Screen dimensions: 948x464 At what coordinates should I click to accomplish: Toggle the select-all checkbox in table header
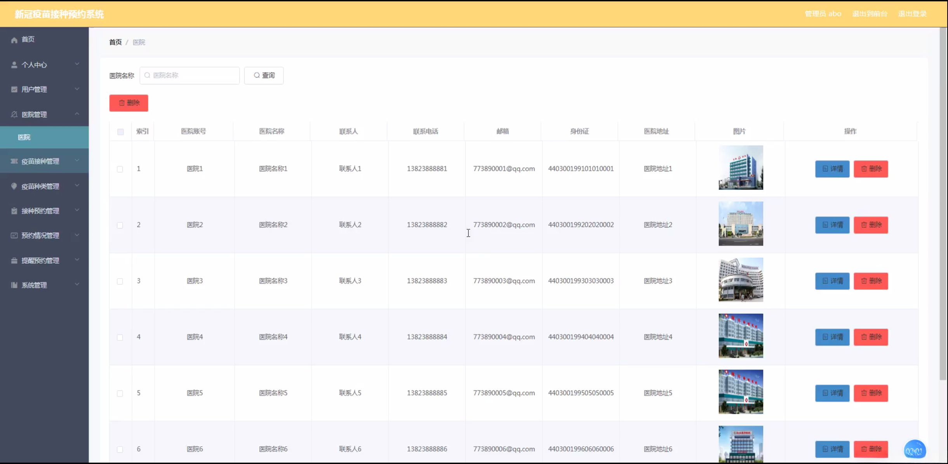pyautogui.click(x=120, y=132)
